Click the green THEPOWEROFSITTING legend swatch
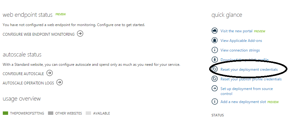 pos(5,113)
